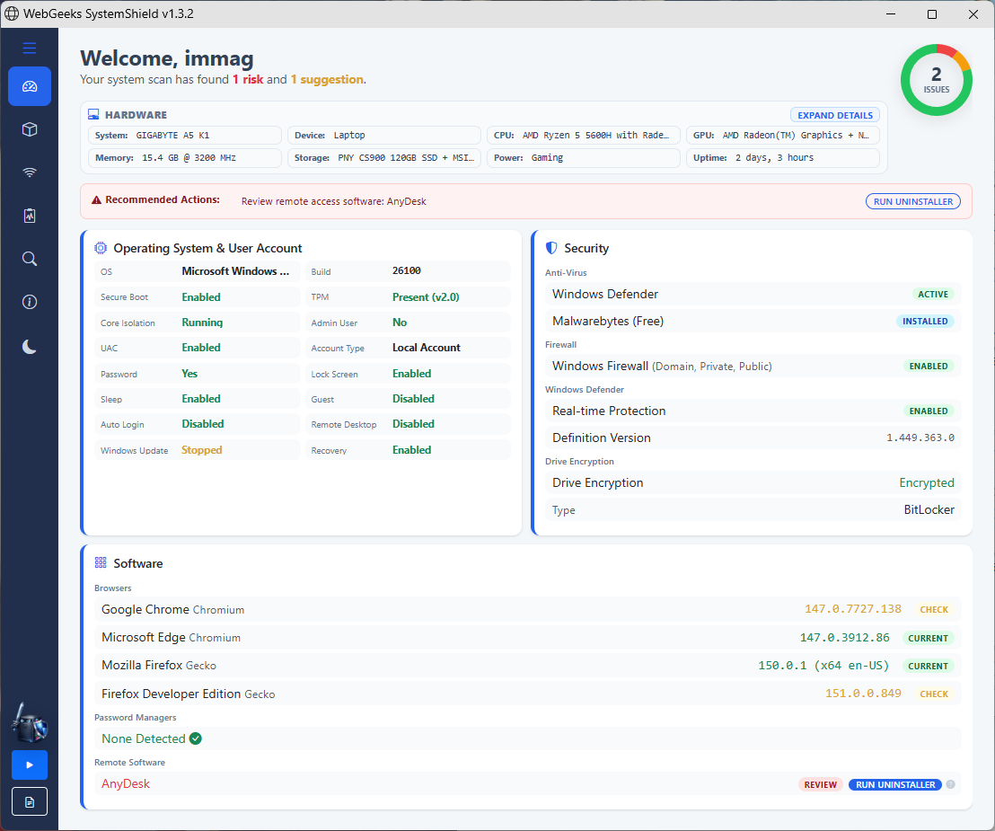Run uninstaller from Recommended Actions banner
The height and width of the screenshot is (831, 995).
click(913, 201)
